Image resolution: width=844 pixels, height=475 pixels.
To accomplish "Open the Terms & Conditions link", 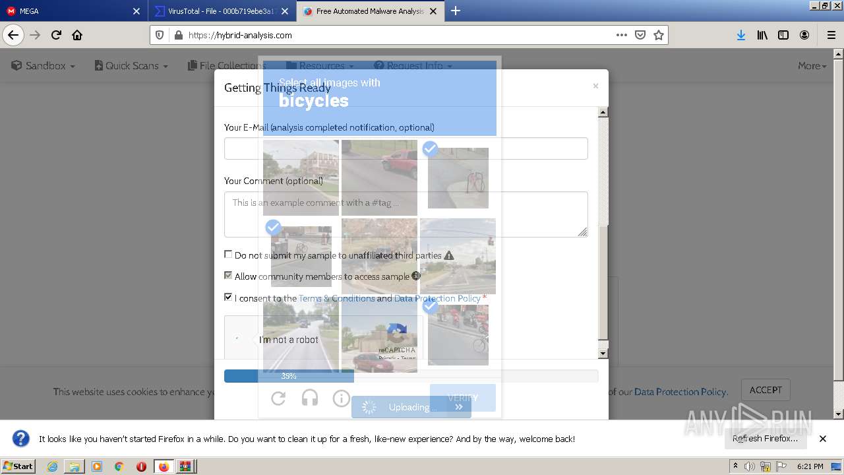I will (336, 298).
